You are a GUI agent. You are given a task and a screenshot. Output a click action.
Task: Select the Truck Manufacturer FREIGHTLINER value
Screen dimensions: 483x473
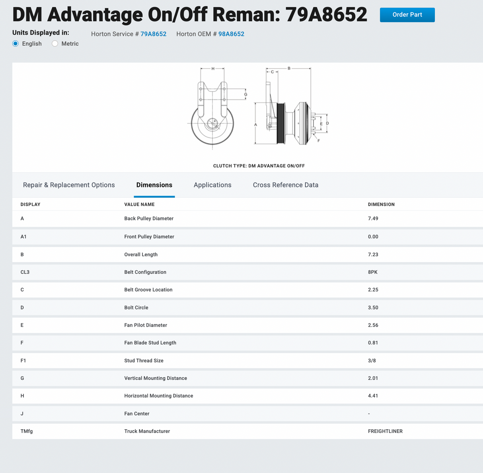click(385, 431)
